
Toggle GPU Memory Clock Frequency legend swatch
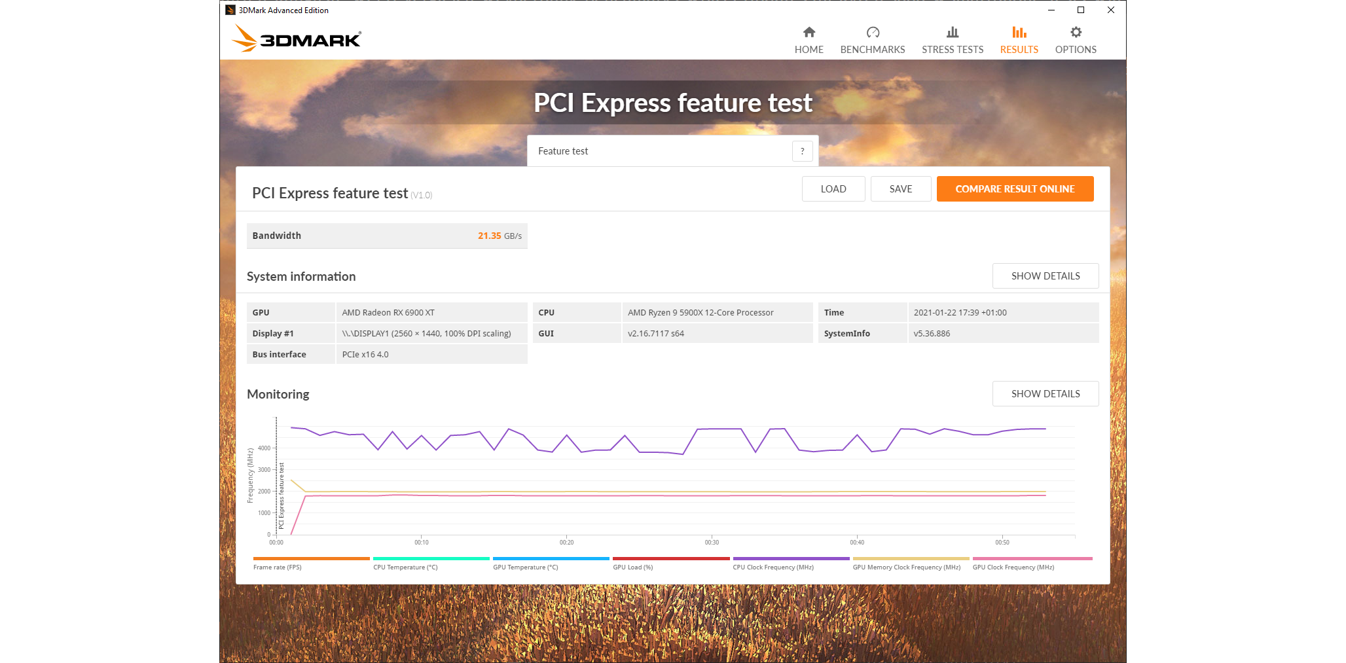click(911, 558)
